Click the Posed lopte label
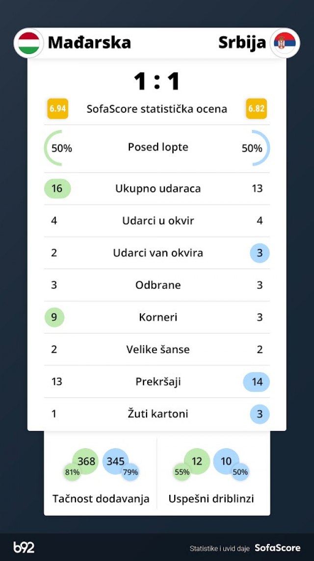The image size is (314, 561). [x=158, y=147]
